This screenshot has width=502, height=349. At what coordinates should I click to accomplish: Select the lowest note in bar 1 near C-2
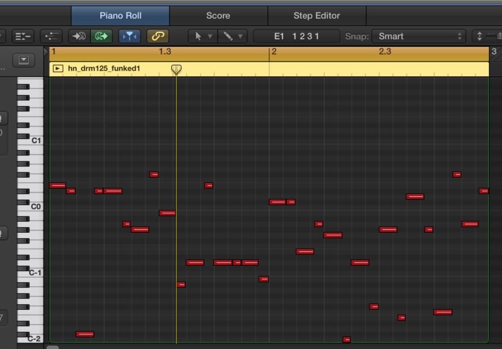point(85,334)
